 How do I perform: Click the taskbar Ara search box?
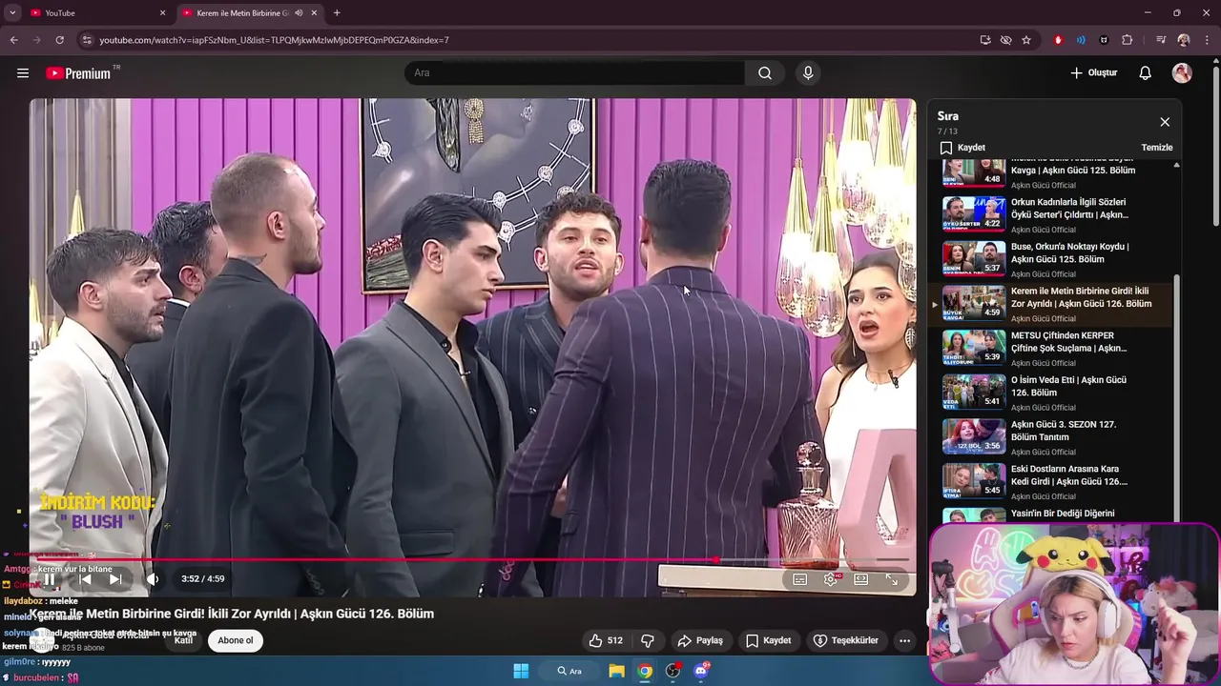point(570,671)
